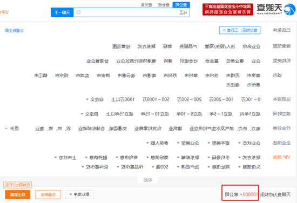Image resolution: width=297 pixels, height=203 pixels.
Task: Choose 香港特别行政区企业 organization type
Action: (x=136, y=61)
